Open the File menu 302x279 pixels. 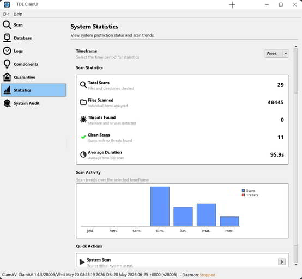pos(6,14)
